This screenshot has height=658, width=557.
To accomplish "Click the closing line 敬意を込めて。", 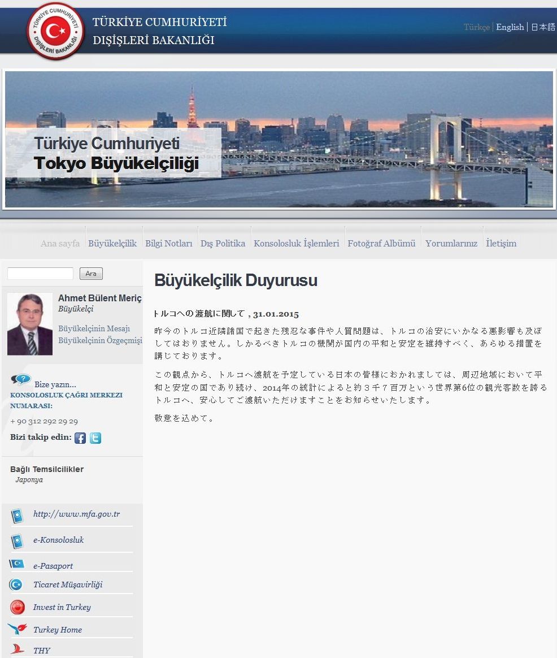I will coord(184,418).
